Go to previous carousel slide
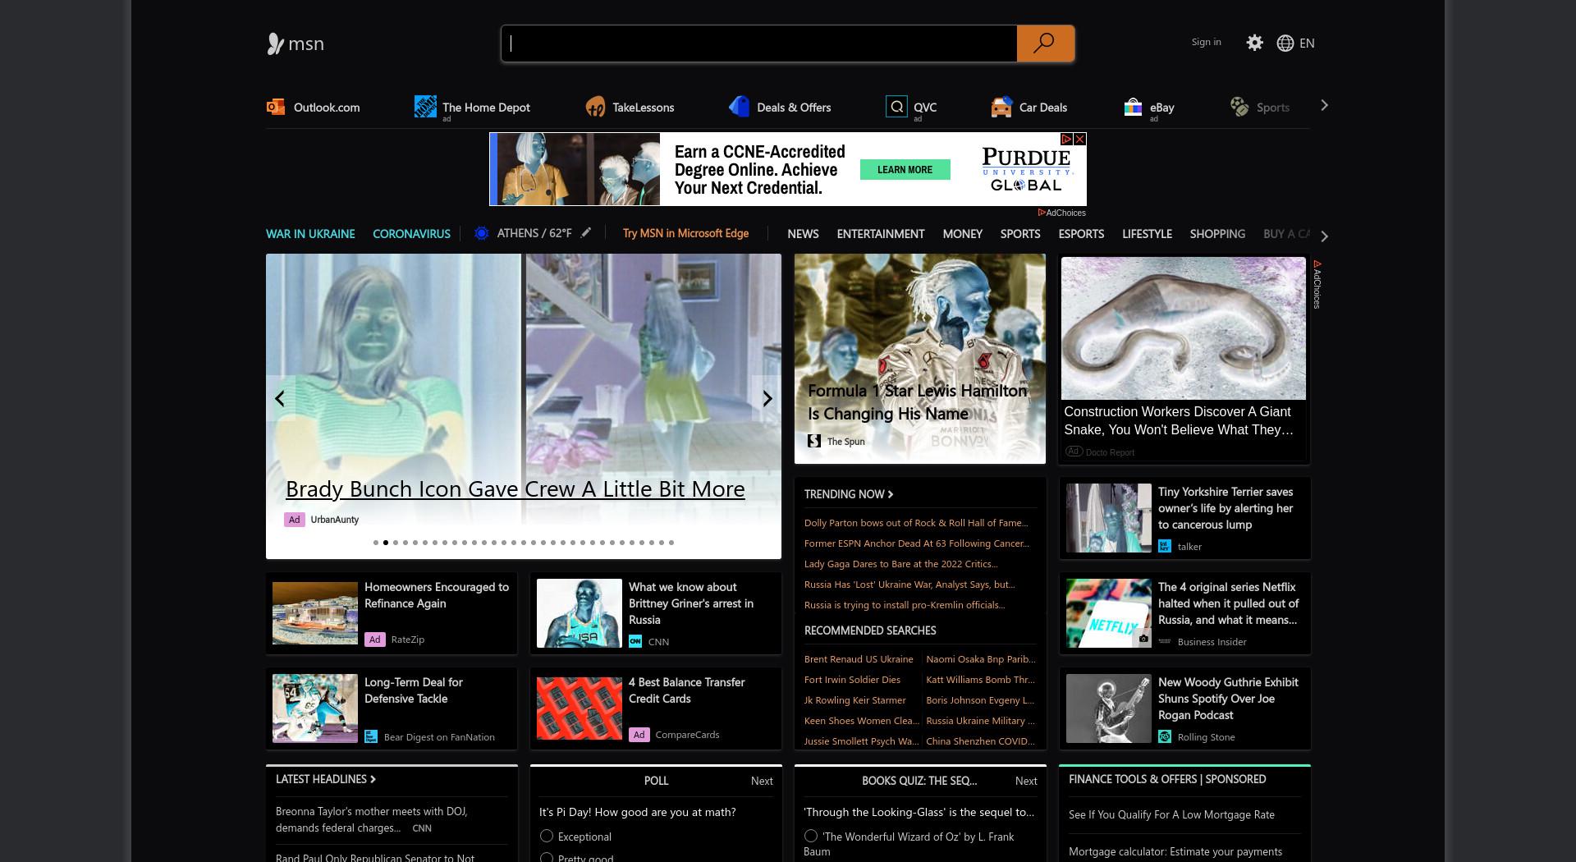1576x862 pixels. [280, 398]
